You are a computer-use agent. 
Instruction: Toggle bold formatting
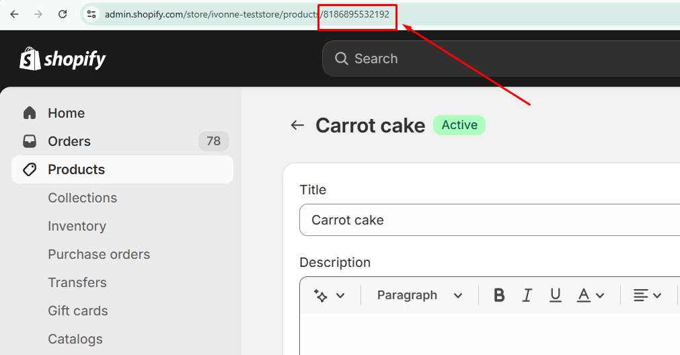pos(499,295)
